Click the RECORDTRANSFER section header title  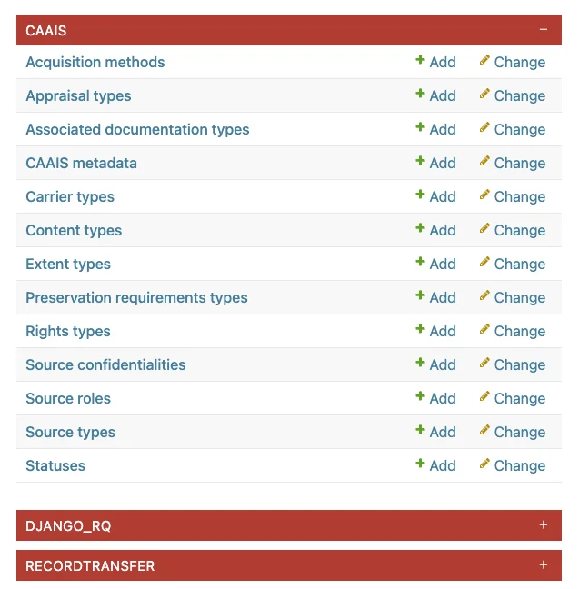coord(90,565)
